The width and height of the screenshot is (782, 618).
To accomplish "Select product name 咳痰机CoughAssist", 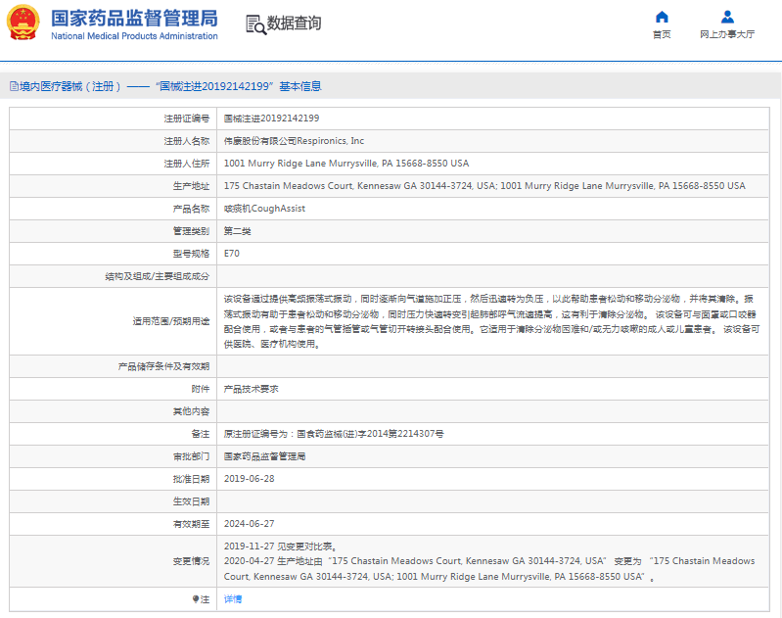I will coord(264,209).
